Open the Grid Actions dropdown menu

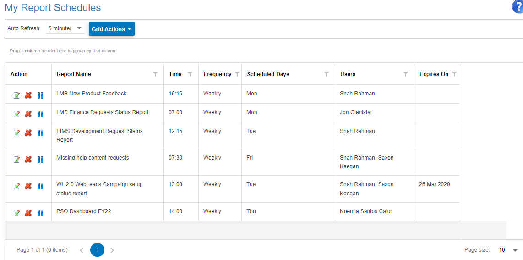tap(111, 29)
